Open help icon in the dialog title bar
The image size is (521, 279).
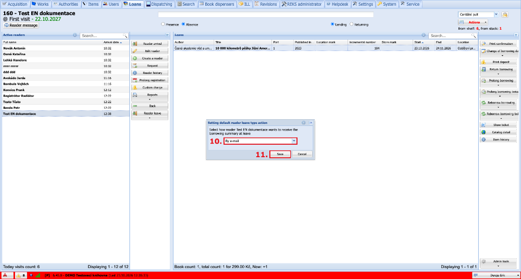pyautogui.click(x=304, y=122)
